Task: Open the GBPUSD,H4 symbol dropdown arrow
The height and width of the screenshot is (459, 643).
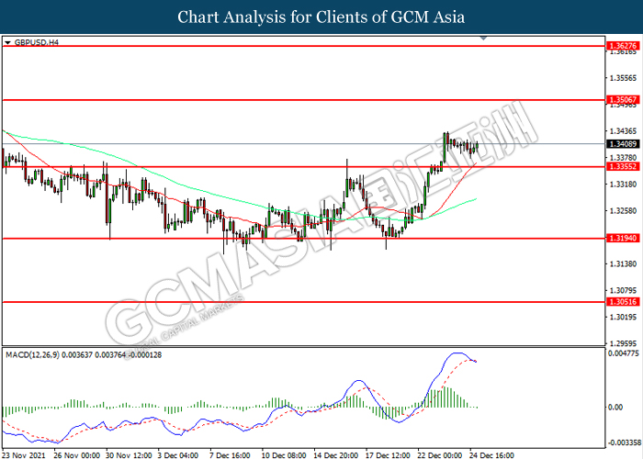Action: (x=7, y=42)
